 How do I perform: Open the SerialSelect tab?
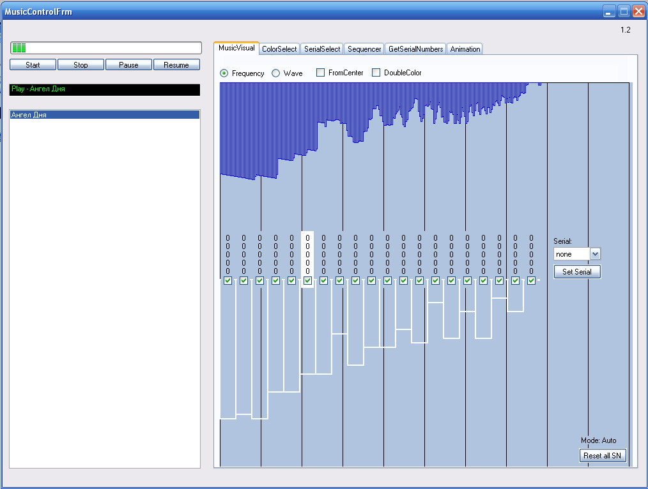322,49
